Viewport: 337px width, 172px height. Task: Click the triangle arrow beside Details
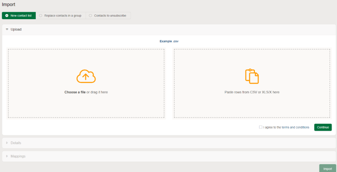7,143
